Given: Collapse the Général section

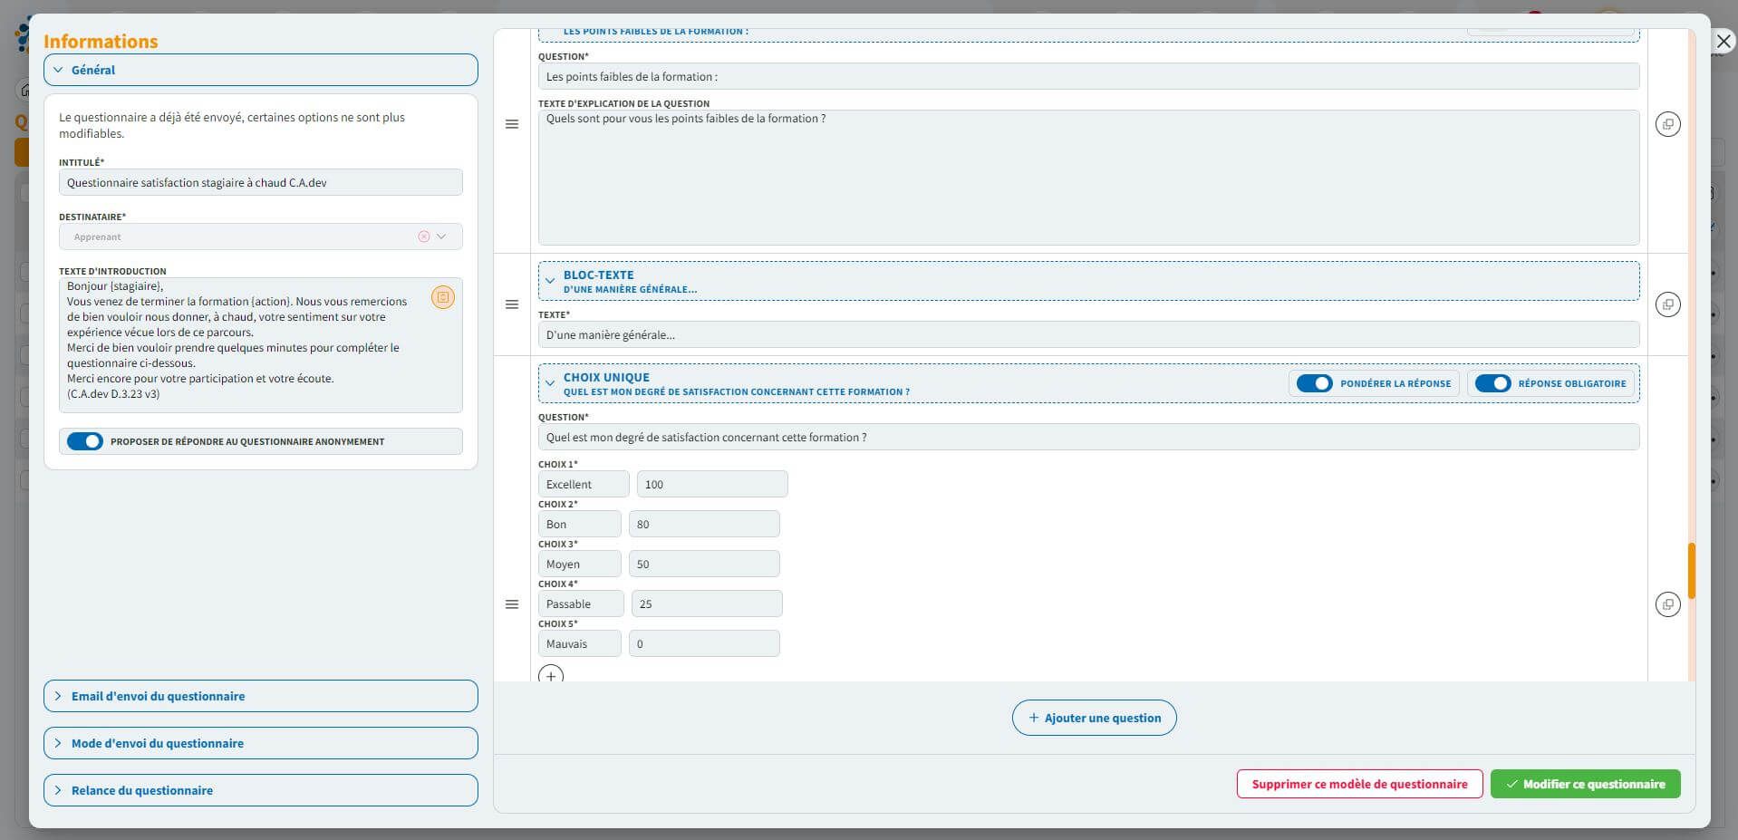Looking at the screenshot, I should (x=260, y=70).
